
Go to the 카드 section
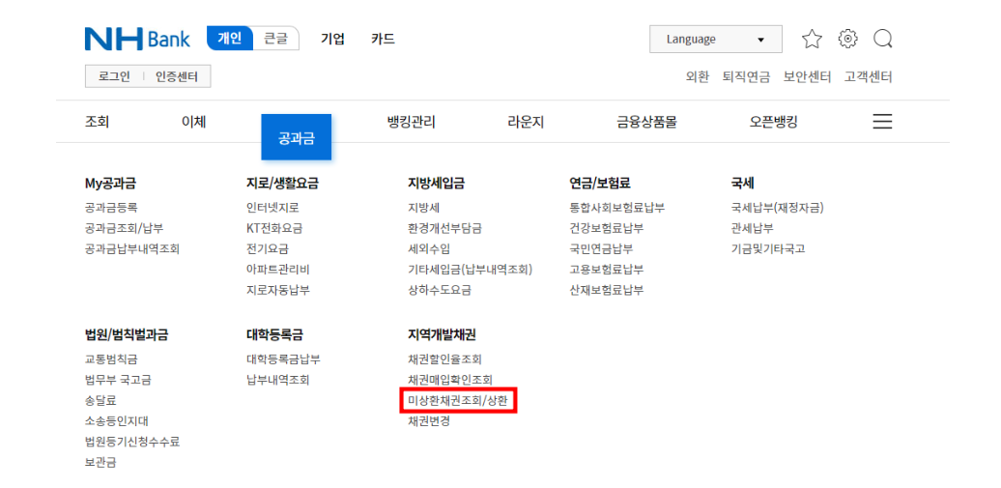pyautogui.click(x=383, y=39)
